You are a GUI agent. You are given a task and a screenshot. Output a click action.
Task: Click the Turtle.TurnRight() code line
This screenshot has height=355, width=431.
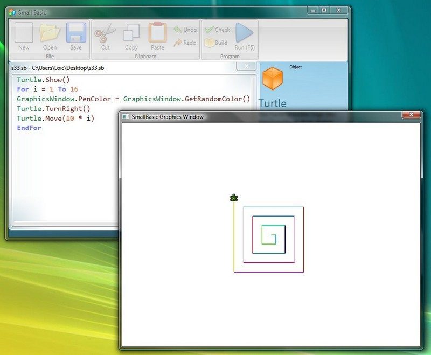[53, 108]
